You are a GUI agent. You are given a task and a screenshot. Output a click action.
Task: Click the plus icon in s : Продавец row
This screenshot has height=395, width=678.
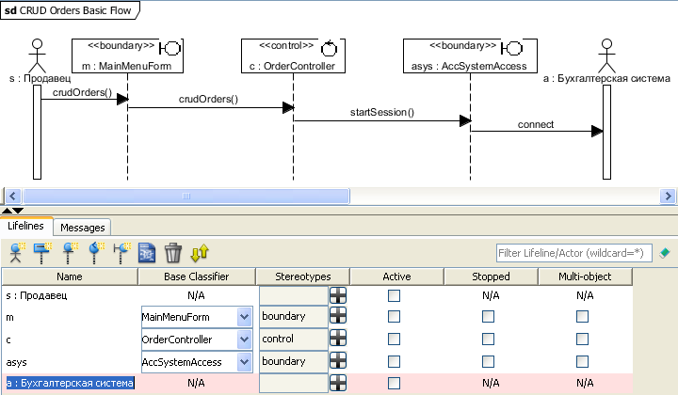tap(338, 295)
